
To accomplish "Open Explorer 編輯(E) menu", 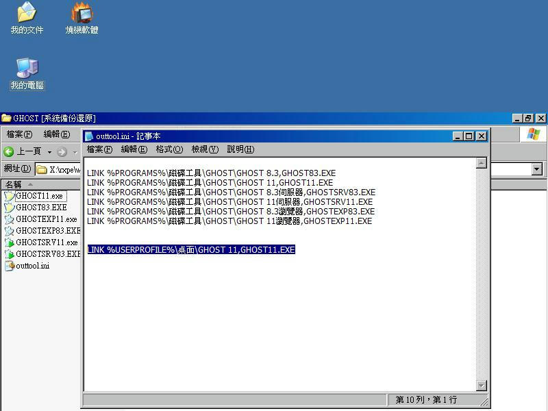I will coord(57,134).
